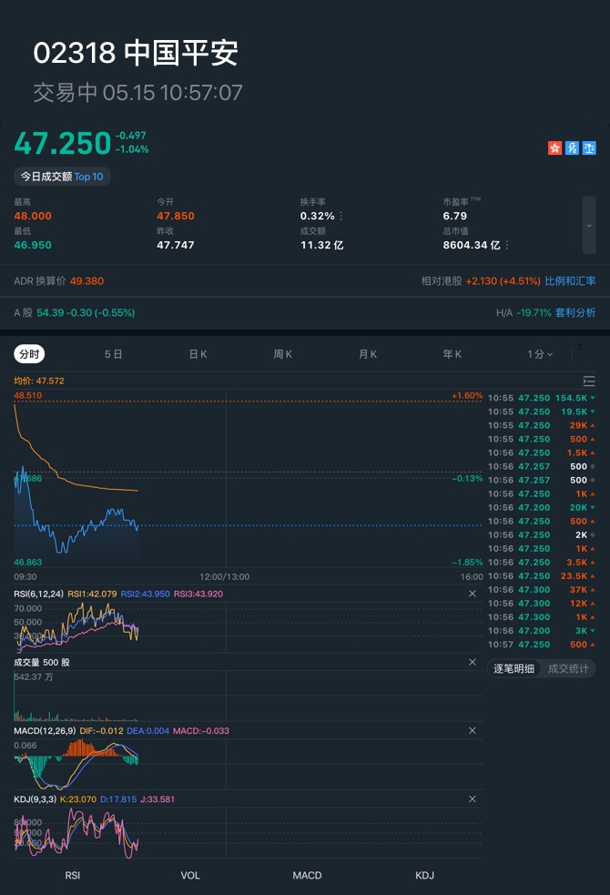
Task: Close the RSI indicator panel
Action: (x=473, y=594)
